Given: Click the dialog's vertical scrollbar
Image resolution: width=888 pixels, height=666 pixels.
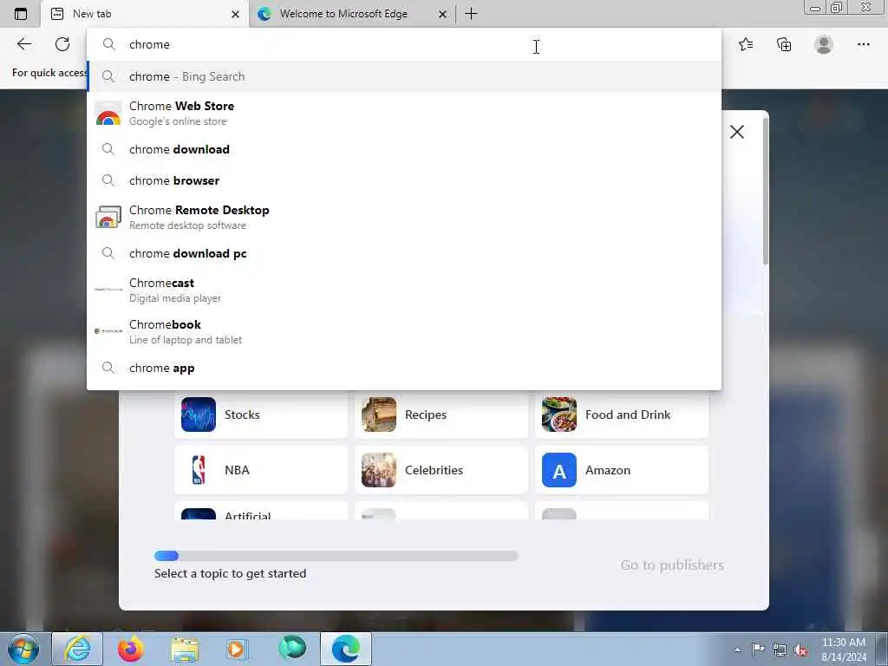Looking at the screenshot, I should [766, 192].
